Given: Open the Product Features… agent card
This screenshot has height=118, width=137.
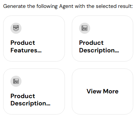Looking at the screenshot, I should [34, 38].
